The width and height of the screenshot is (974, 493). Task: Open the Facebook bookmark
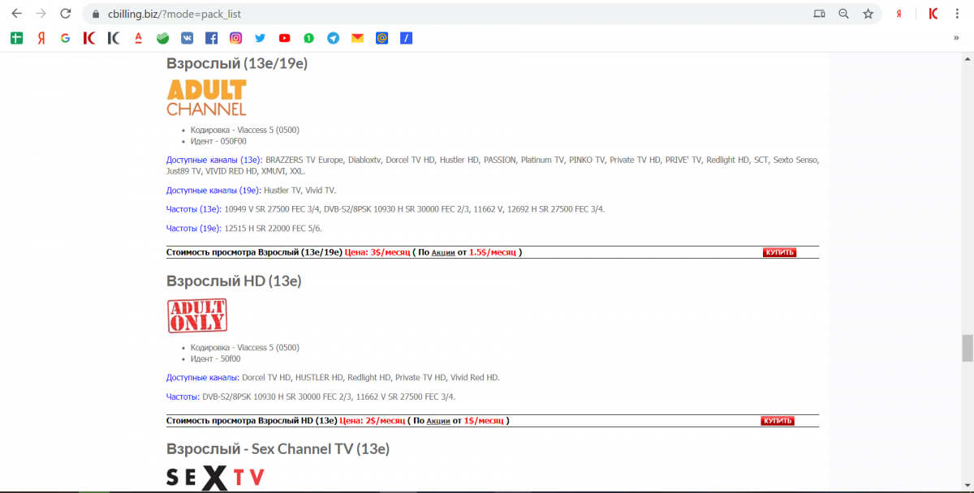coord(211,38)
